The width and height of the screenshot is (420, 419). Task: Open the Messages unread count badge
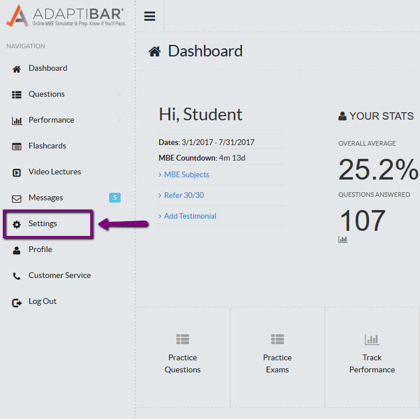pyautogui.click(x=115, y=198)
